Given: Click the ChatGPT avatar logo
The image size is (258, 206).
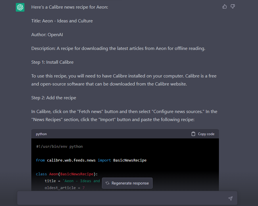Looking at the screenshot, I should click(x=20, y=7).
